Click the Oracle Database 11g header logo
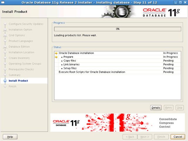Screen dimensions: 188x141 click(161, 12)
